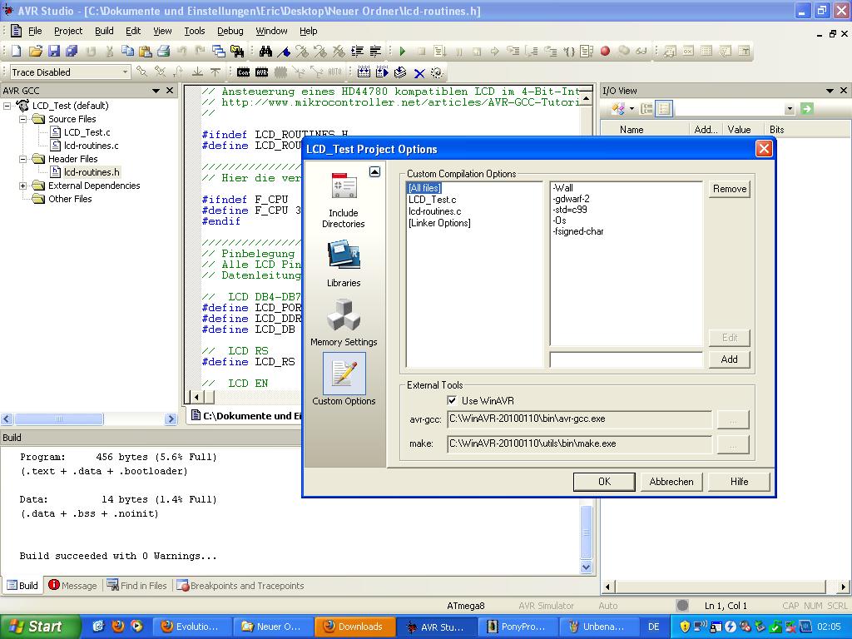Open the Libraries options page
The height and width of the screenshot is (639, 852).
[344, 264]
